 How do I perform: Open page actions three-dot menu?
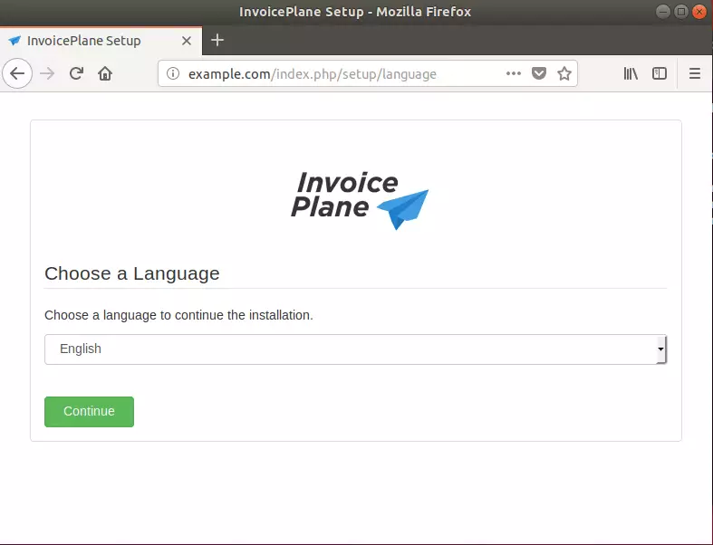click(x=514, y=73)
